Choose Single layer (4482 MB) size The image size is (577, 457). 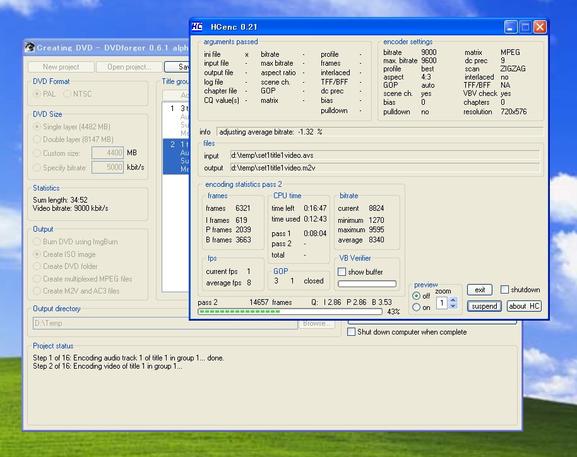tap(37, 127)
